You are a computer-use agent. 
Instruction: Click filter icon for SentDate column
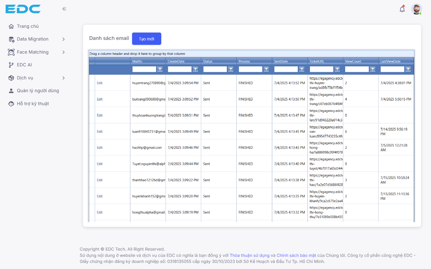click(302, 69)
